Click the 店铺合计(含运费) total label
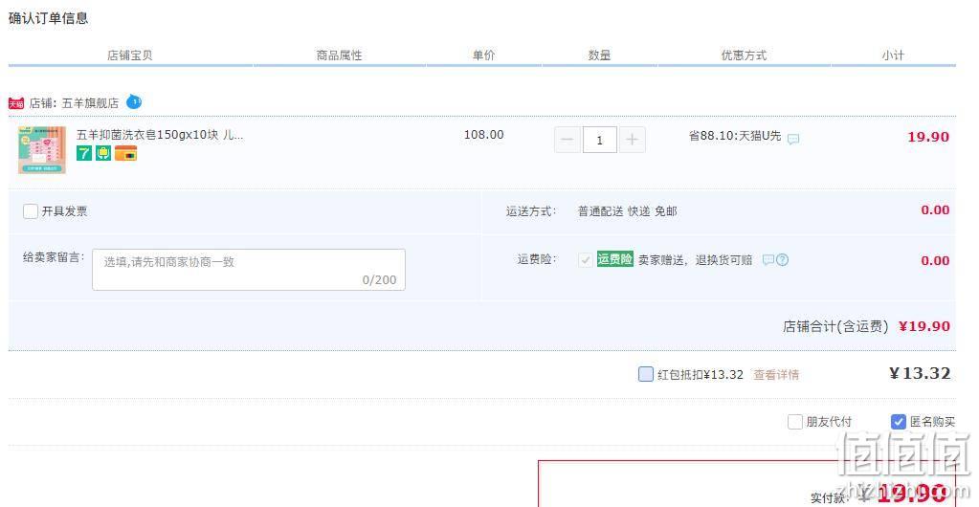 [835, 326]
